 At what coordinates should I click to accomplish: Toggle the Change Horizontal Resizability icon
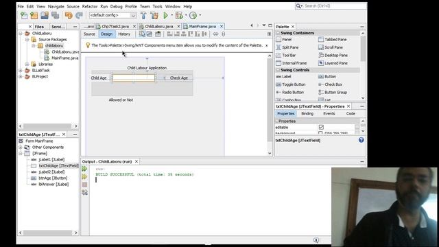(x=215, y=34)
